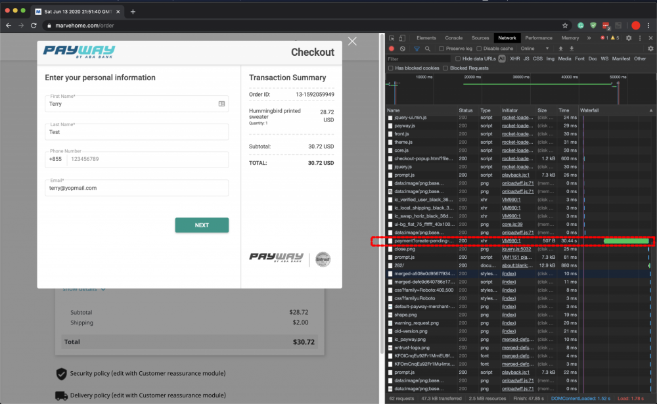Click the red error count indicator
This screenshot has width=657, height=404.
[x=604, y=38]
